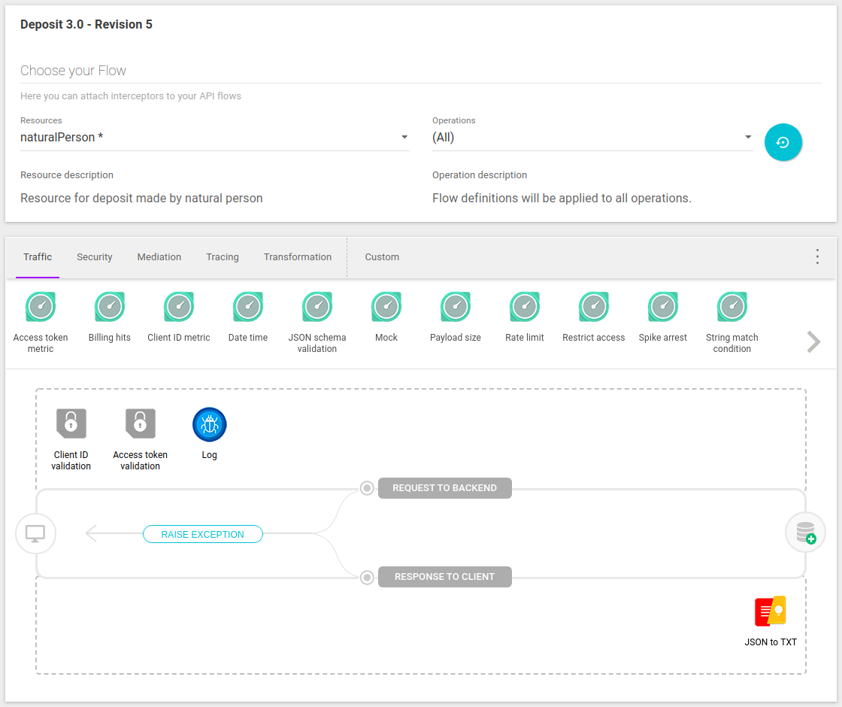Open the three-dot more options menu
The height and width of the screenshot is (707, 842).
coord(817,256)
